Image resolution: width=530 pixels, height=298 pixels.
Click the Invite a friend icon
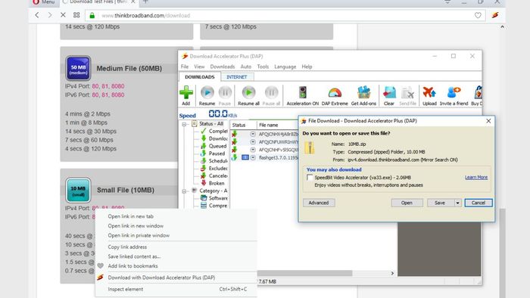tap(454, 92)
